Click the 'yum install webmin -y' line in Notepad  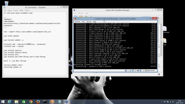(14, 40)
